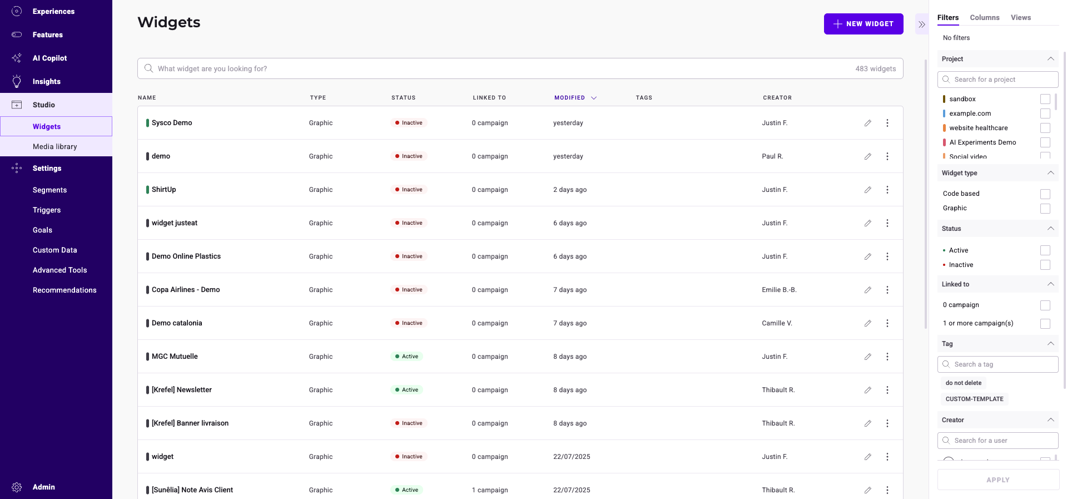Open Recommendations in sidebar
The height and width of the screenshot is (499, 1067).
click(64, 290)
